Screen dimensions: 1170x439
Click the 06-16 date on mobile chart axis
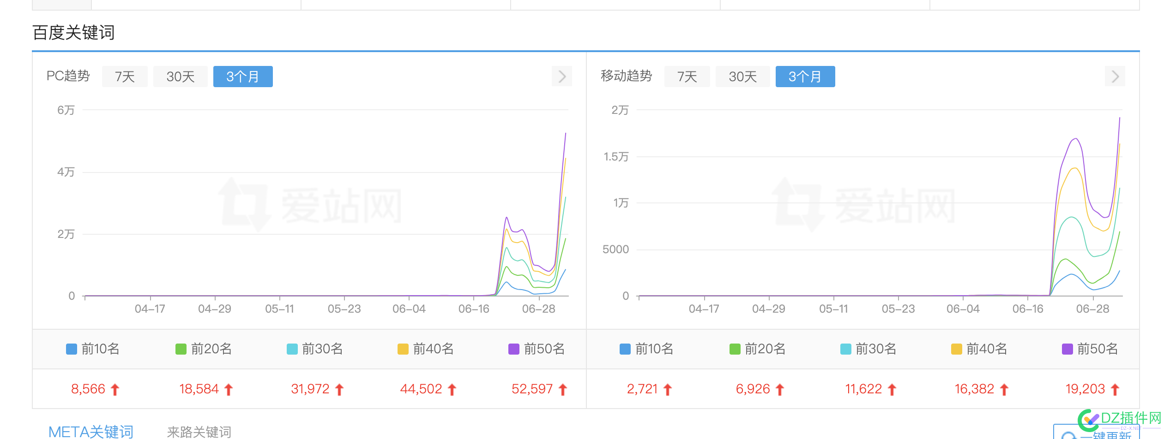[x=1028, y=309]
